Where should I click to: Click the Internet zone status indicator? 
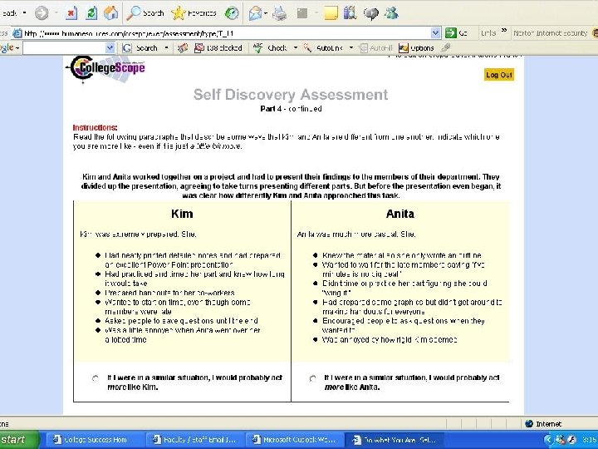tap(543, 424)
